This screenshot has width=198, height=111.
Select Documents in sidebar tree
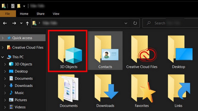coord(21,78)
